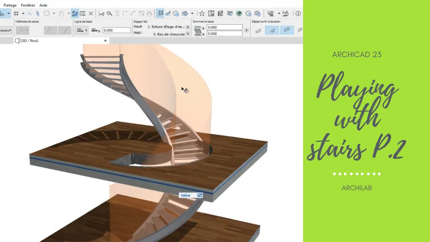
Task: Expand the 3D view cube dropdown arrow
Action: tap(192, 13)
